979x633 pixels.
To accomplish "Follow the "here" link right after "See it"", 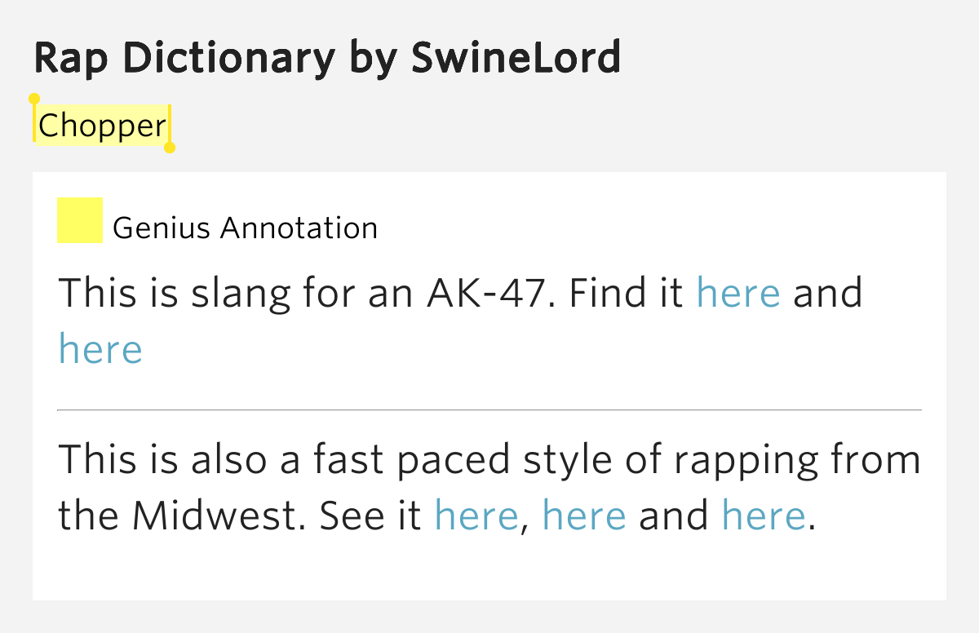I will (x=476, y=516).
